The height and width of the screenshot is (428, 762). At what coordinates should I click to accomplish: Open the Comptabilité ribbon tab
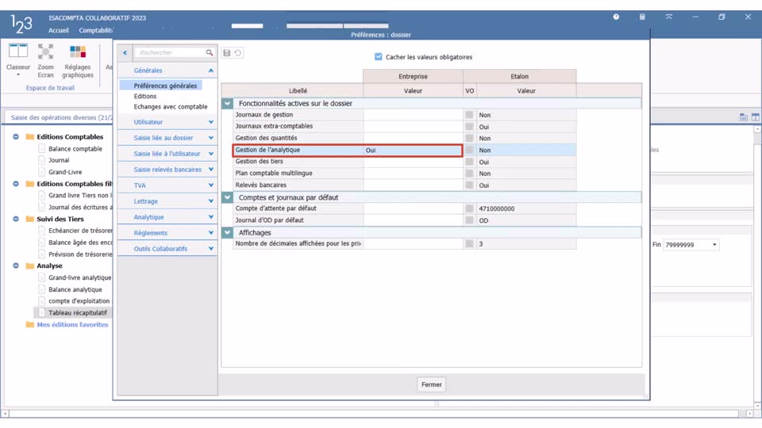[x=96, y=31]
